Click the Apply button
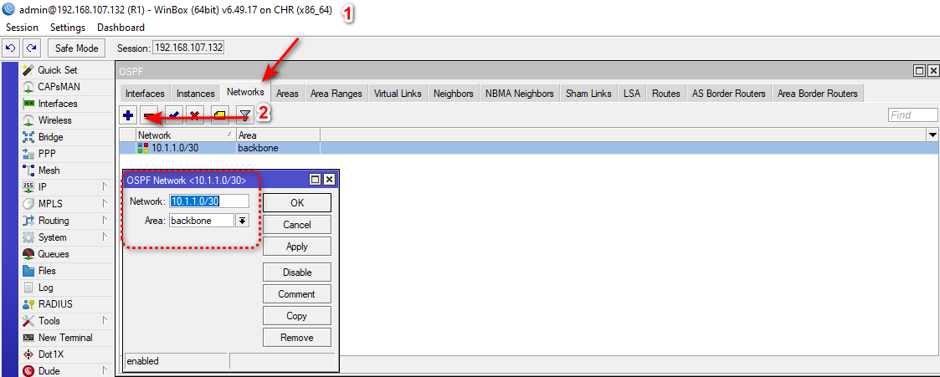Image resolution: width=940 pixels, height=377 pixels. (x=296, y=247)
